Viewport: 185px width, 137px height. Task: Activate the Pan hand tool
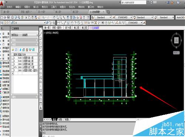[54, 17]
